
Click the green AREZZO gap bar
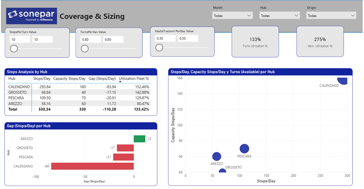[139, 139]
